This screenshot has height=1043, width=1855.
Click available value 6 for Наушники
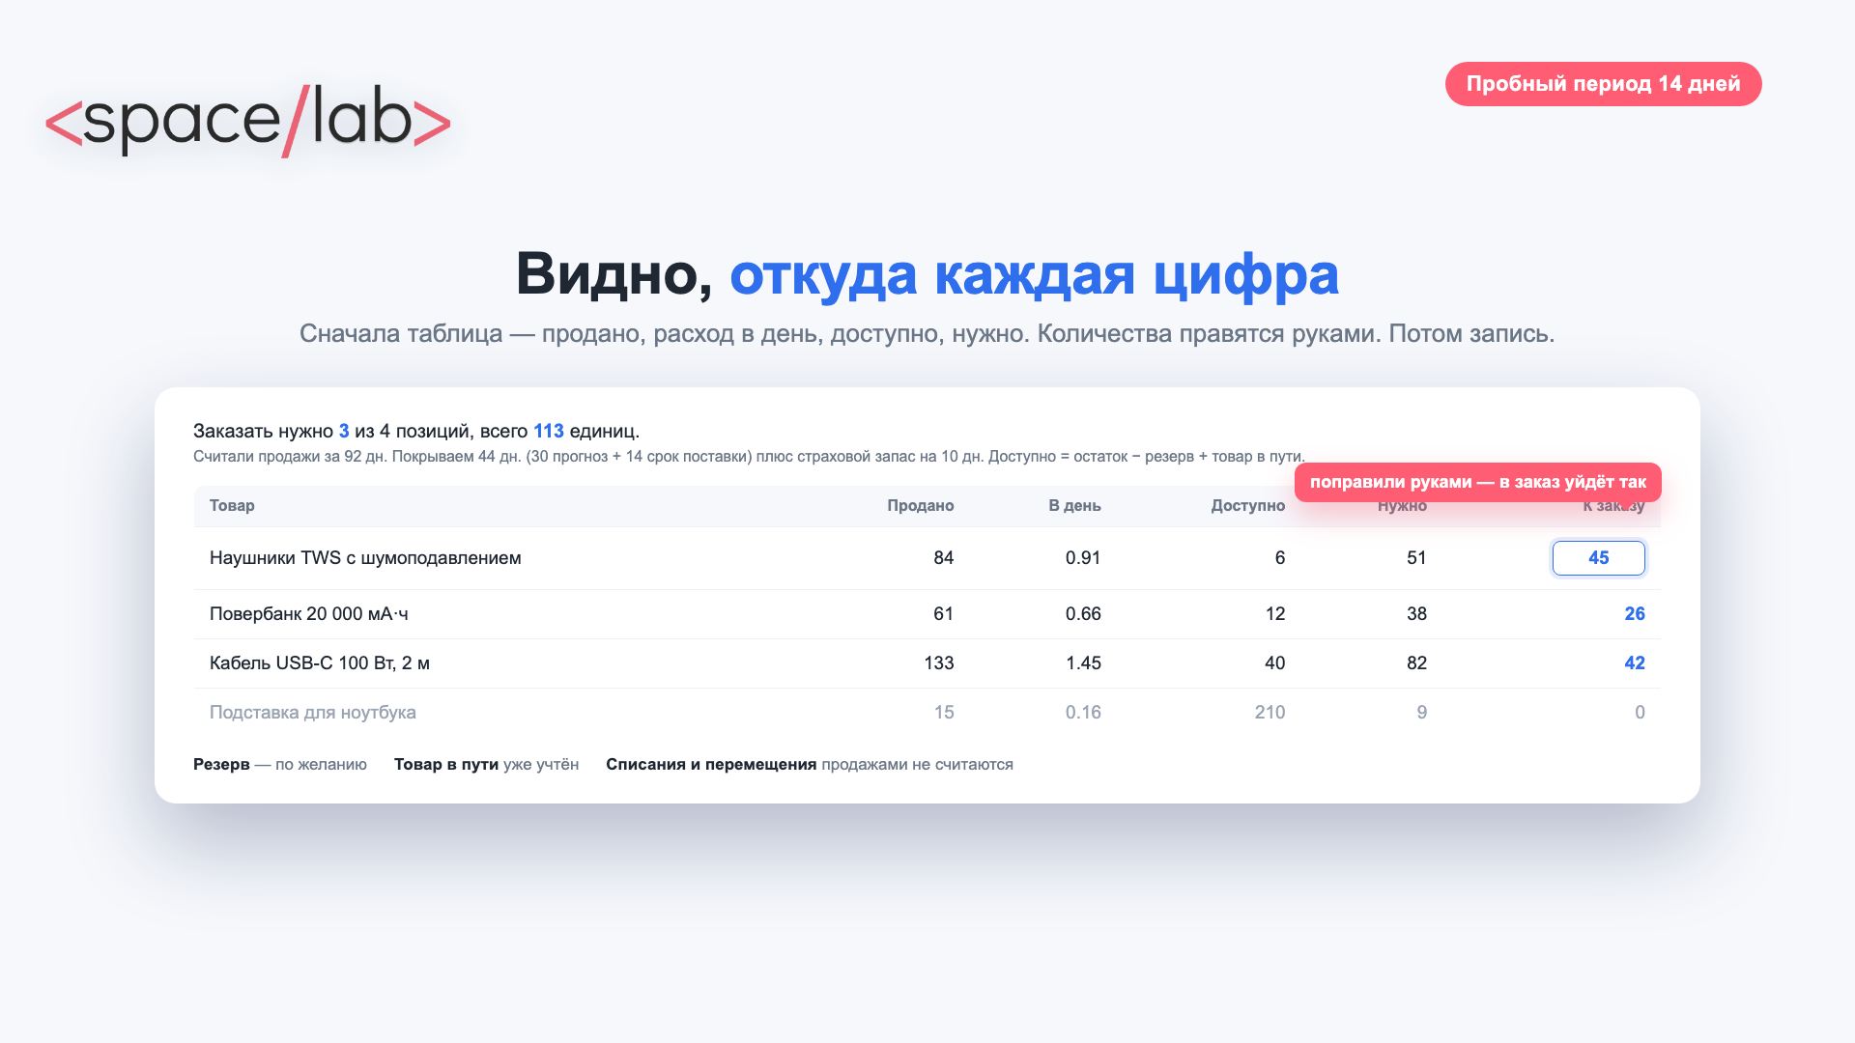coord(1280,558)
